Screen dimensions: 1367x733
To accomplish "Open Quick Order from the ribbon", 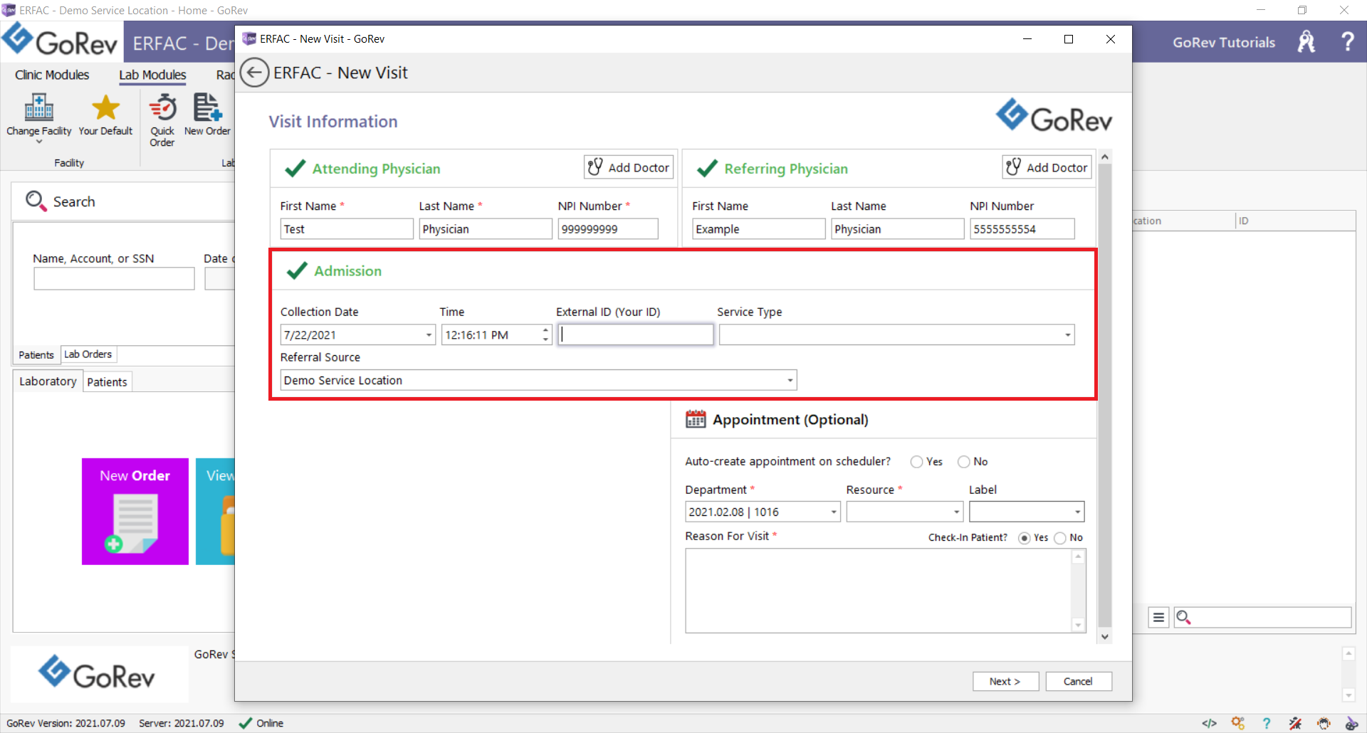I will [162, 120].
